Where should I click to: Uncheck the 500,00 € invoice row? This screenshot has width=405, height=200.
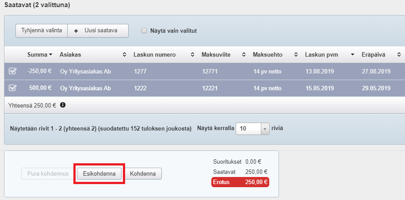[13, 88]
